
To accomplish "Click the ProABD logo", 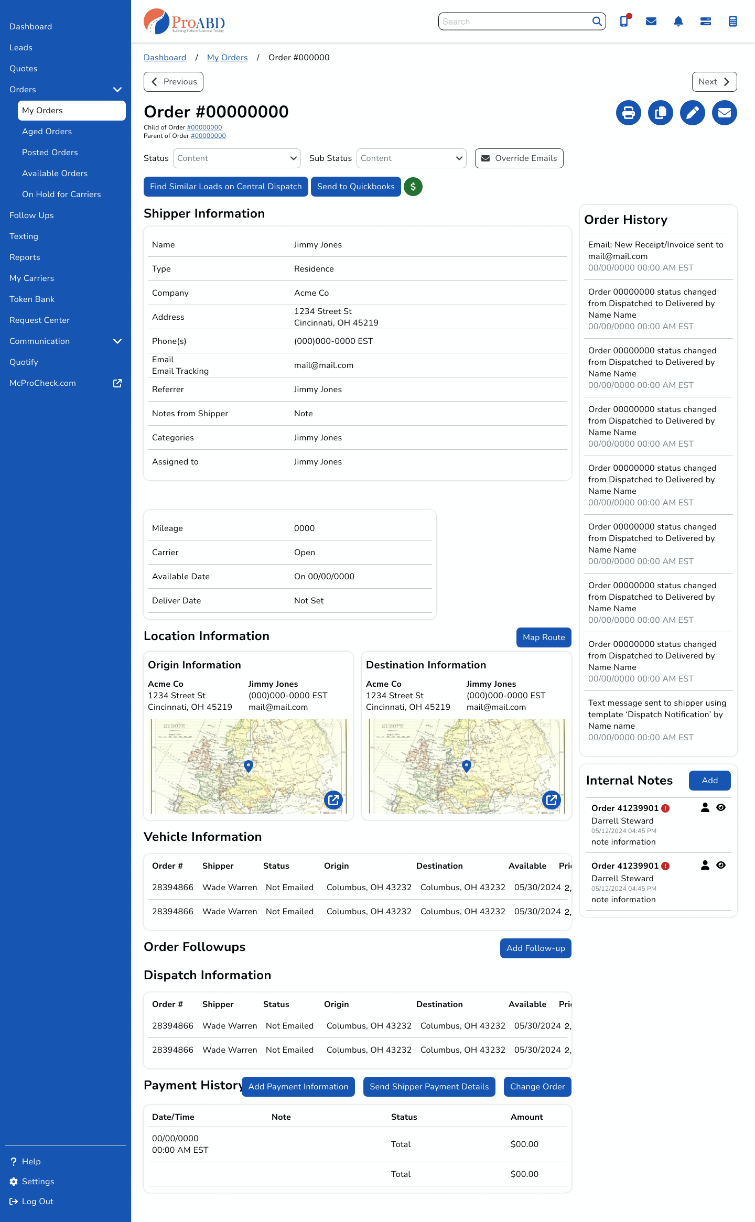I will (185, 21).
